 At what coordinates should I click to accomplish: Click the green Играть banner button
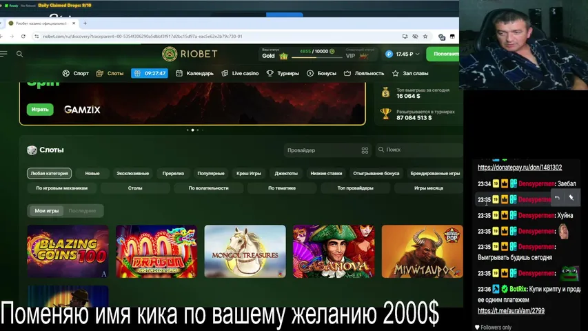click(x=40, y=110)
